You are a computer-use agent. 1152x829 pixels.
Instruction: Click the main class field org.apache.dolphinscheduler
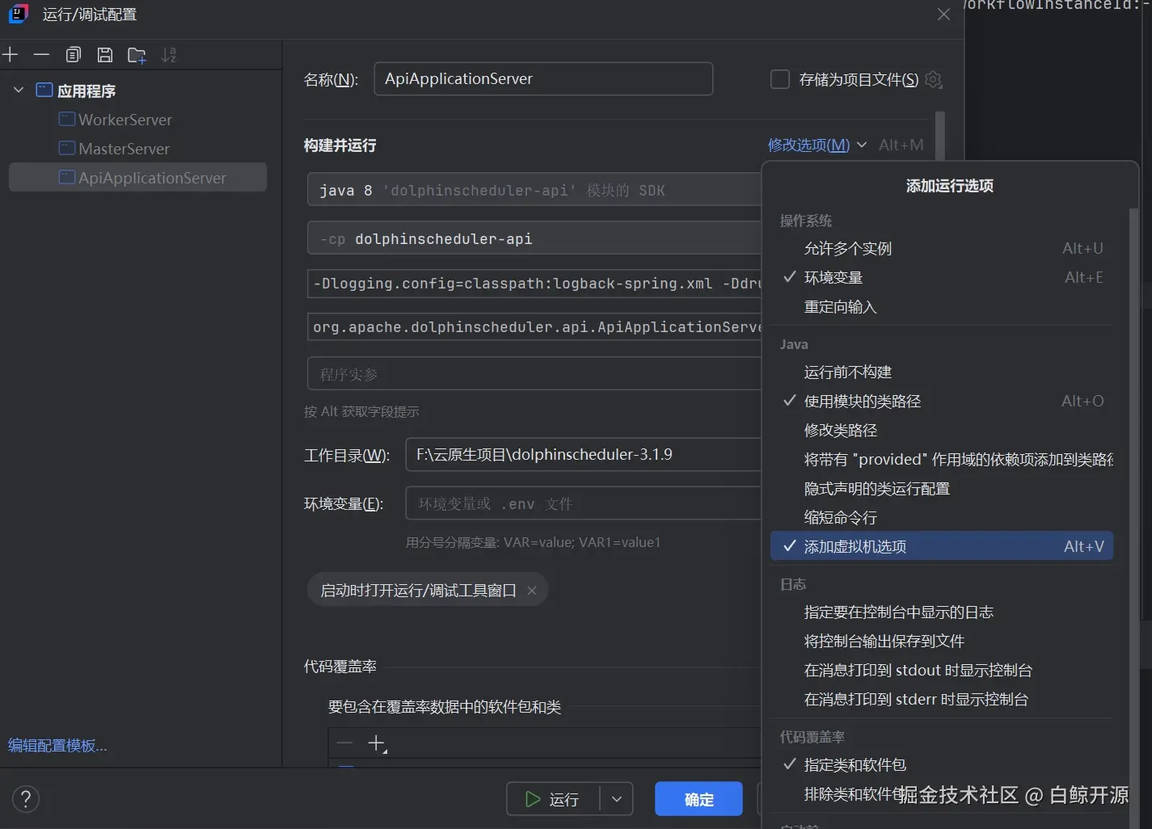534,326
